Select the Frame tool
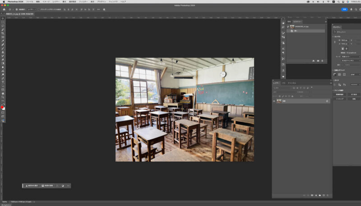The image size is (361, 206). pyautogui.click(x=3, y=37)
